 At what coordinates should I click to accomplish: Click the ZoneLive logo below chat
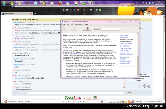click(x=73, y=98)
